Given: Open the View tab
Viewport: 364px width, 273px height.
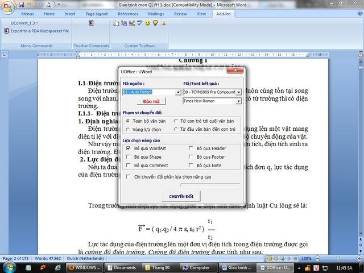Looking at the screenshot, I should [x=201, y=14].
